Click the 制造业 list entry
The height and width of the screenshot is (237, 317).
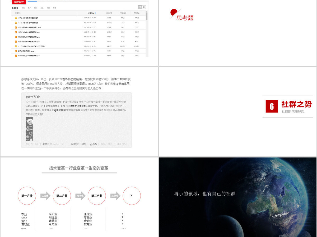click(53, 218)
